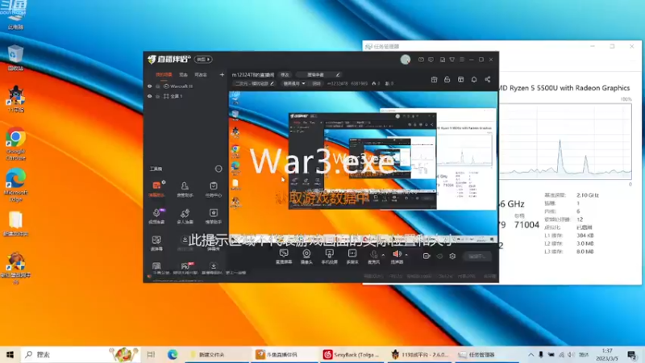The width and height of the screenshot is (645, 363).
Task: Open Task View from the taskbar
Action: (151, 355)
